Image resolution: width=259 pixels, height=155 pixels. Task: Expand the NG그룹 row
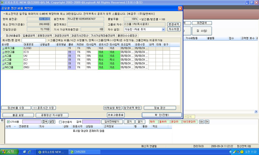point(3,68)
